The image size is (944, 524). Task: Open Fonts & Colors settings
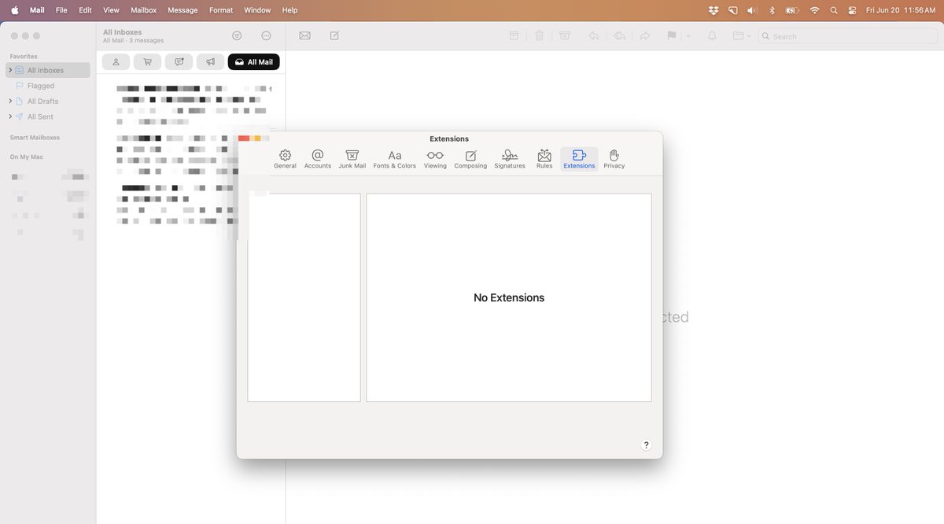click(x=395, y=159)
